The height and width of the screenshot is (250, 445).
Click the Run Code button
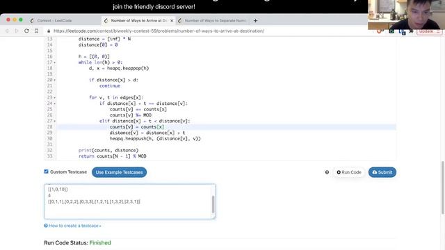pyautogui.click(x=349, y=172)
